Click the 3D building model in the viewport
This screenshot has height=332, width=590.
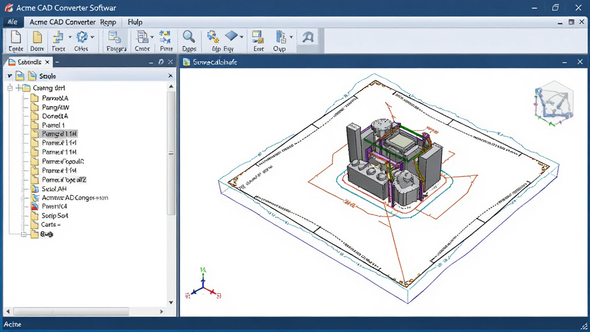[x=395, y=162]
